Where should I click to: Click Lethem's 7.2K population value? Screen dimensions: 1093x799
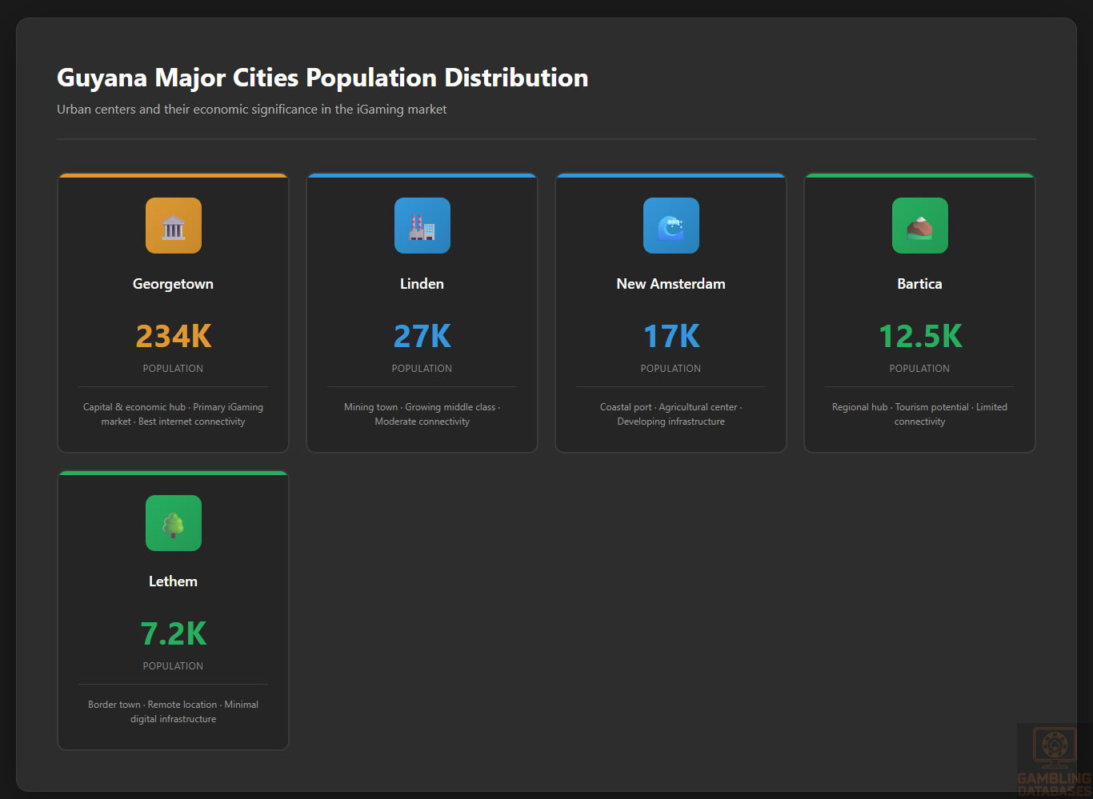click(x=174, y=634)
